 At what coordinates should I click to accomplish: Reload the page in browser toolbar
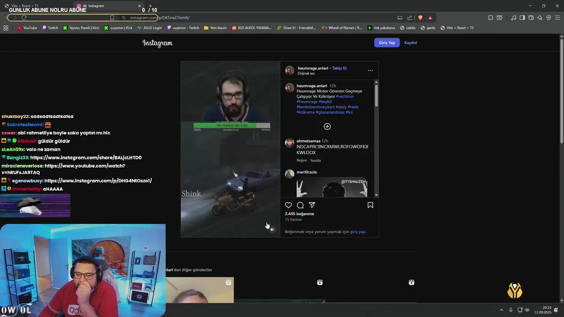[x=24, y=18]
